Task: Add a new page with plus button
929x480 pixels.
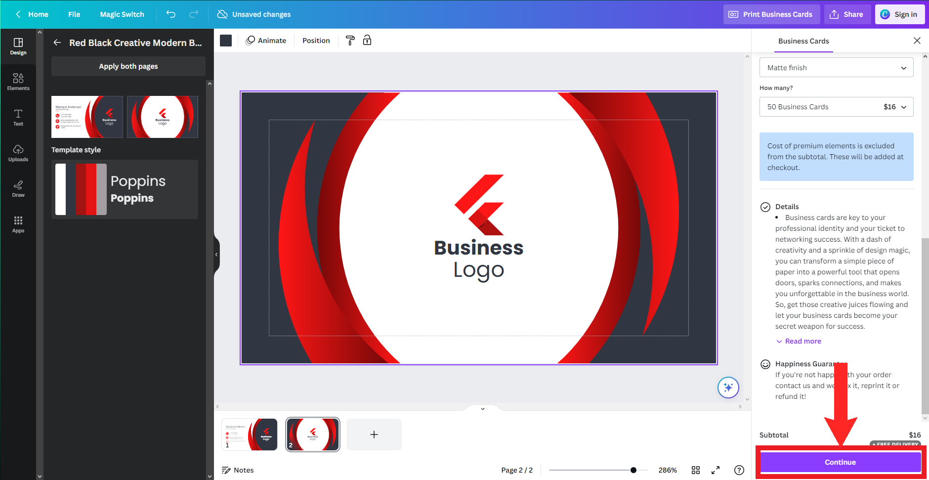Action: coord(374,435)
